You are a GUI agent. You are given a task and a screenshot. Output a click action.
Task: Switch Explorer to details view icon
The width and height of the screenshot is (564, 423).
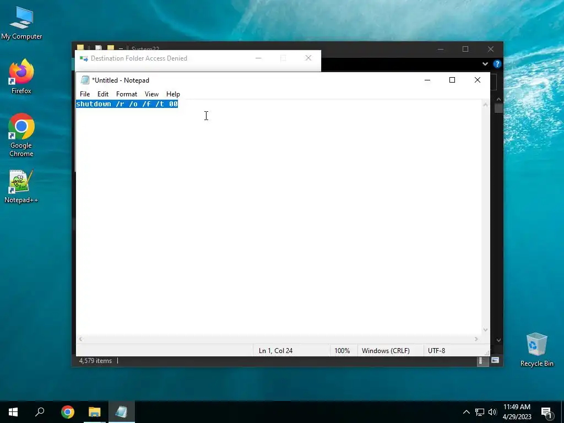[480, 361]
